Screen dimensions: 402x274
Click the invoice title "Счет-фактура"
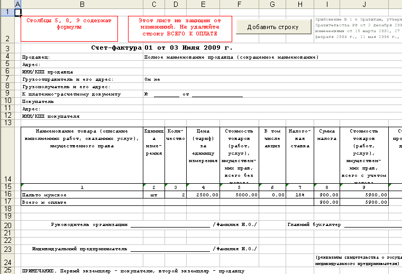tap(116, 48)
